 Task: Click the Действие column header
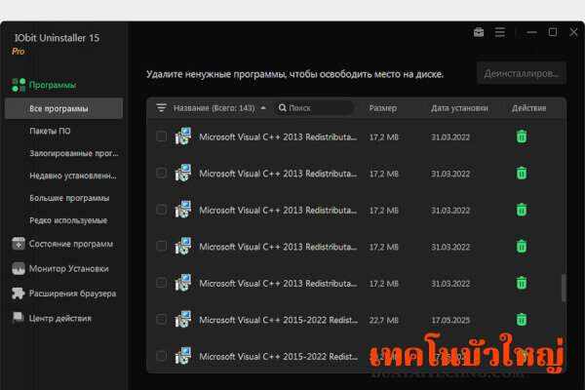pyautogui.click(x=529, y=108)
